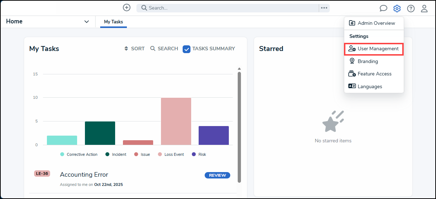Toggle Incident legend series visibility
Screen dimensions: 436x199
(x=116, y=154)
